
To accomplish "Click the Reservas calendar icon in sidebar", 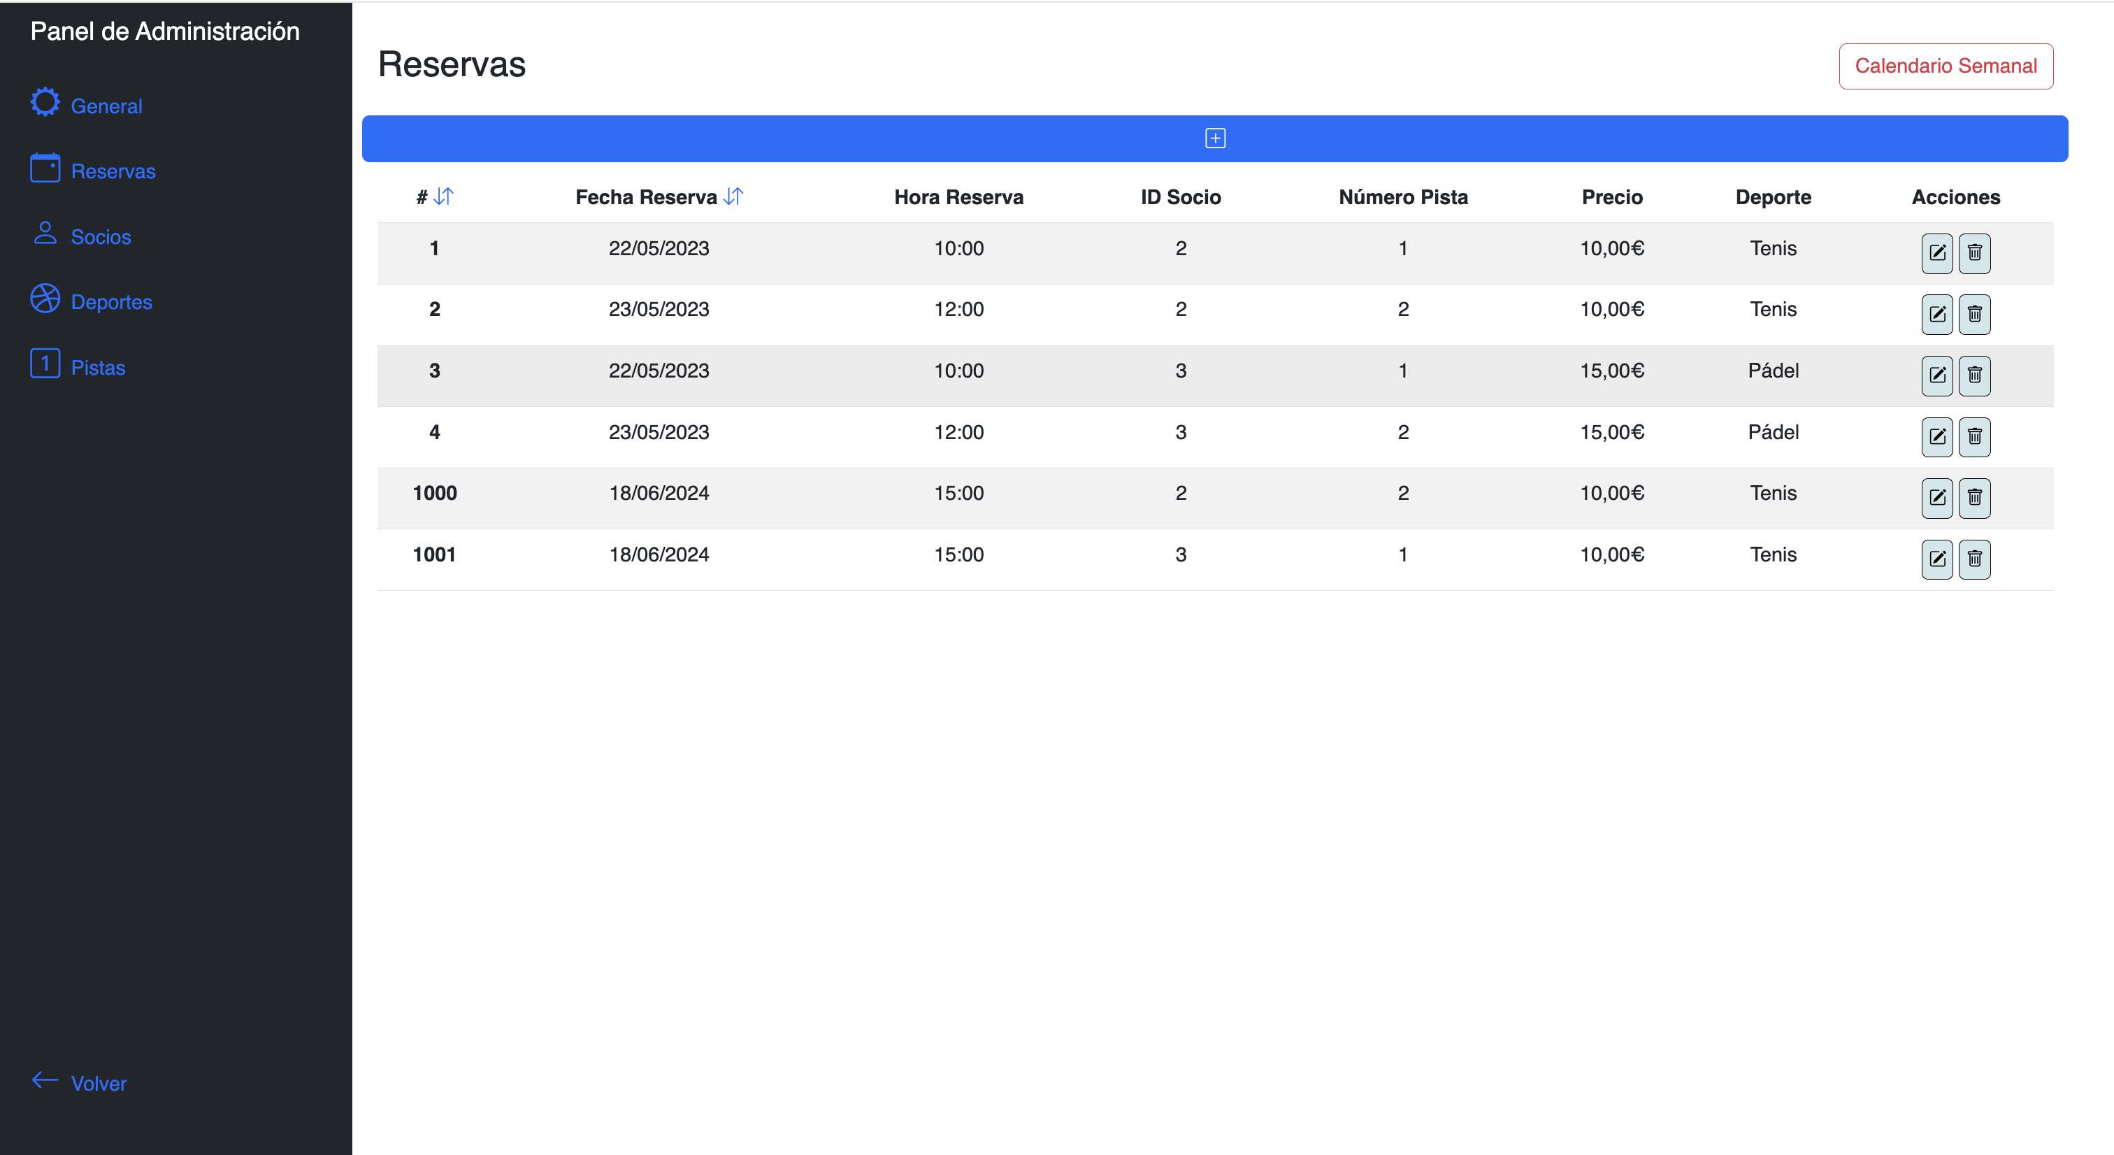I will [x=45, y=168].
